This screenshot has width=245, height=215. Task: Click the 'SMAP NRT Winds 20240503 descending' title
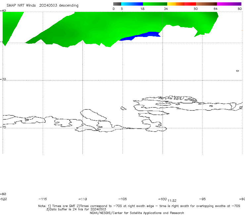click(42, 5)
